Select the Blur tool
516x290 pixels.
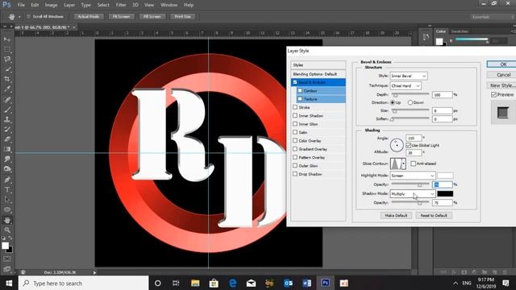pyautogui.click(x=7, y=159)
